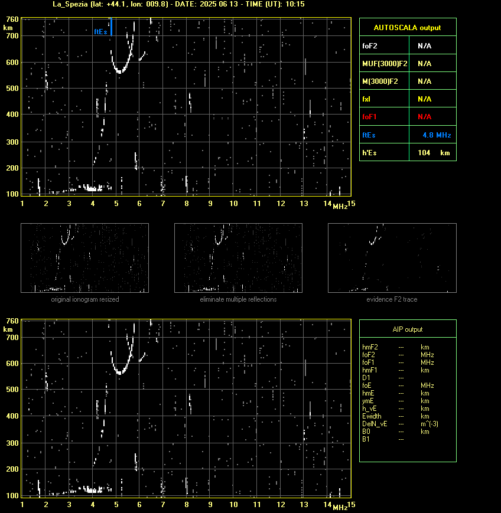This screenshot has height=513, width=501.
Task: Select DelN_vE in AIP output list
Action: pyautogui.click(x=375, y=424)
